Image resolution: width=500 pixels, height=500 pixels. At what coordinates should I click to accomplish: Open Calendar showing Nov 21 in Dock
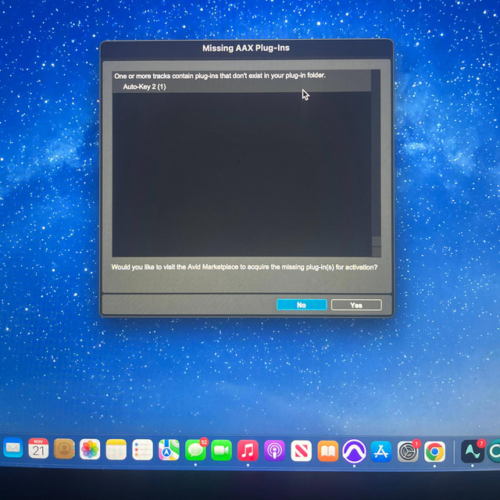pyautogui.click(x=38, y=448)
